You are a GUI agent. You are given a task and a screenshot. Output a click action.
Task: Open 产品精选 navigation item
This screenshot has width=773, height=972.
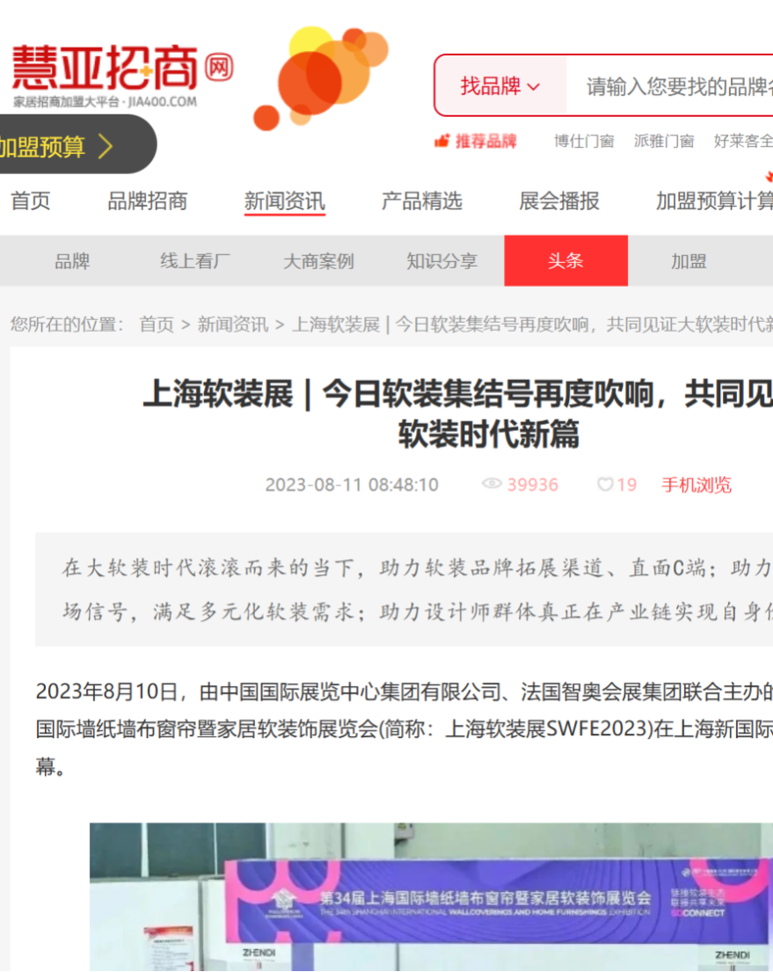421,201
